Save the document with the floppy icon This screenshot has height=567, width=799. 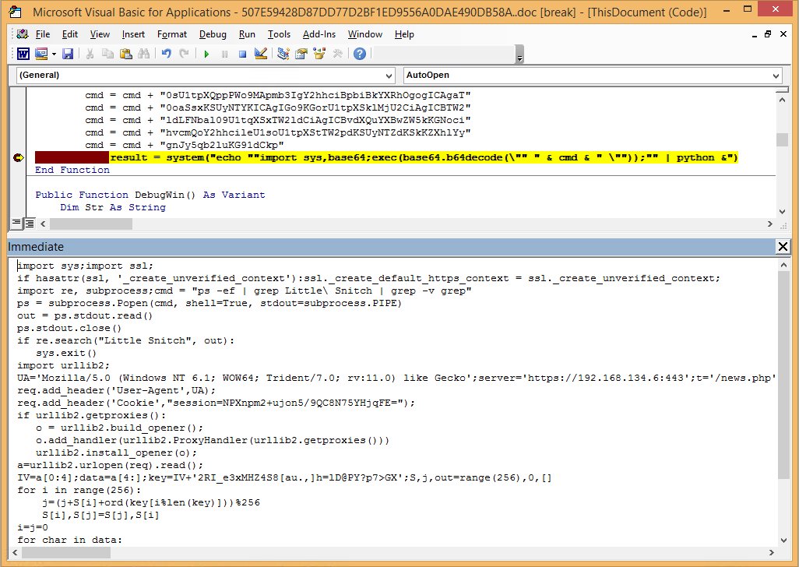pyautogui.click(x=67, y=54)
